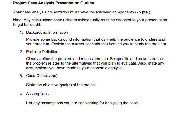Click the line starting 'your problem. Explain the current scenario'
This screenshot has width=192, height=115.
96,44
